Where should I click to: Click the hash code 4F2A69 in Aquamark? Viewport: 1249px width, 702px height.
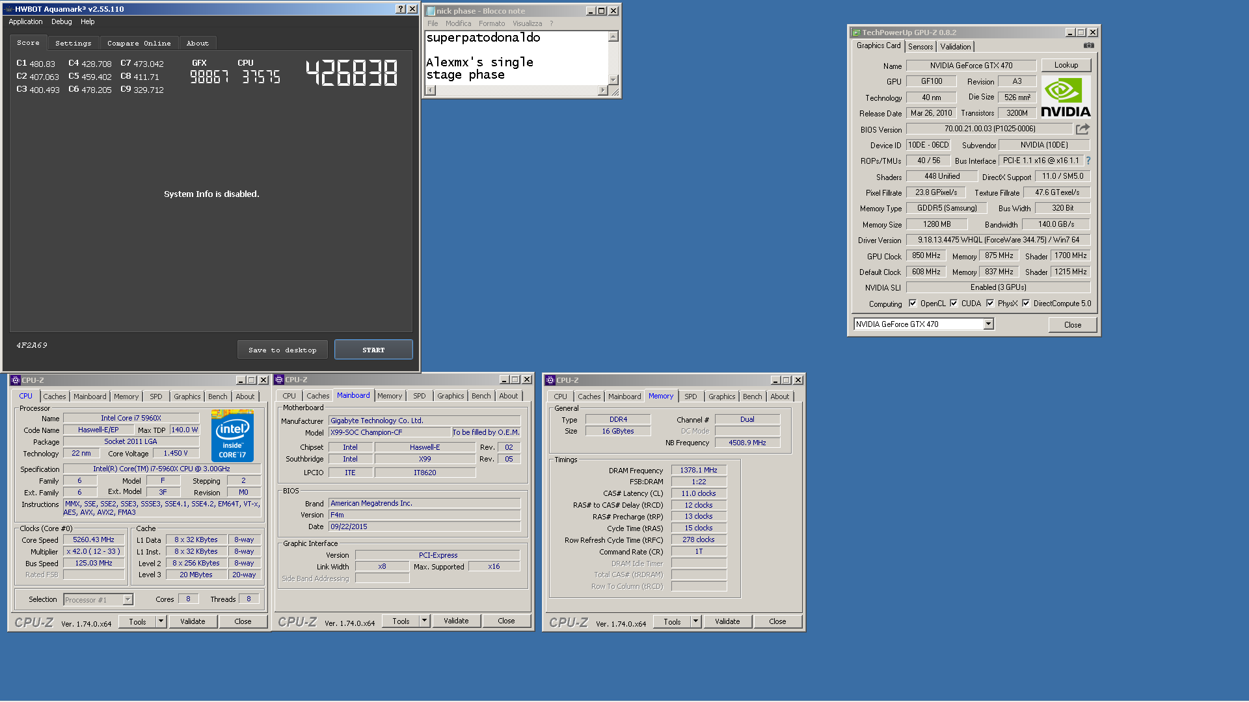(x=32, y=345)
